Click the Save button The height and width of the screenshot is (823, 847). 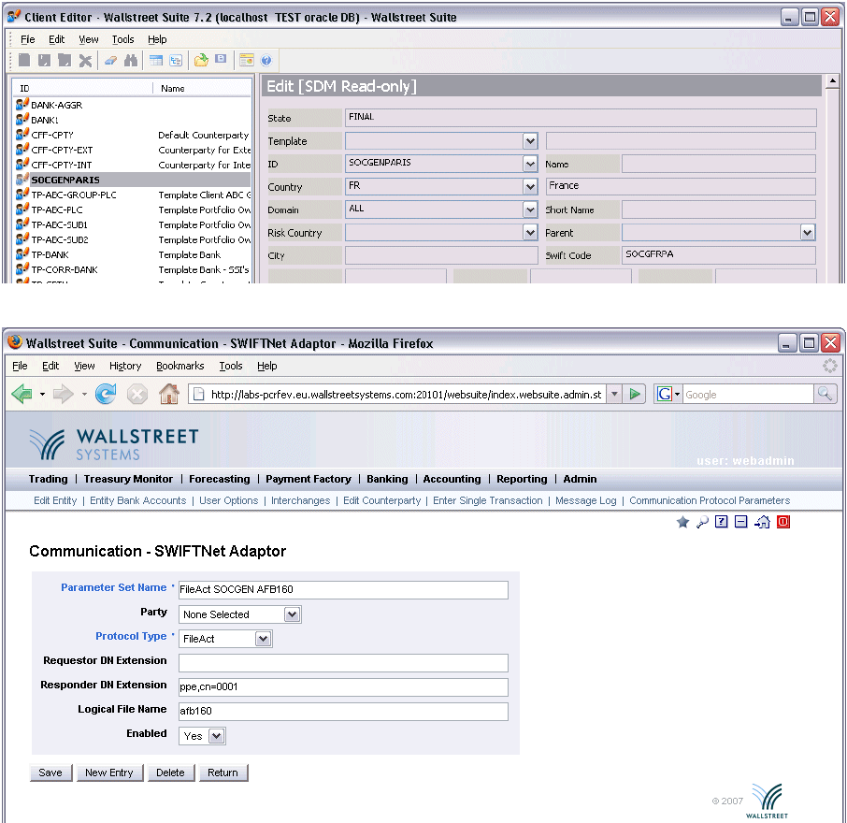pos(50,772)
